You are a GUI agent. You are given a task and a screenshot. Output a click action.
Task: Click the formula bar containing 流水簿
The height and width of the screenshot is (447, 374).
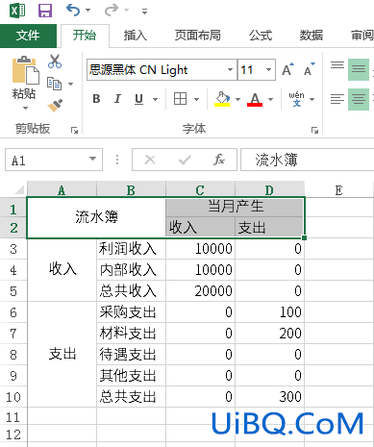tap(307, 160)
